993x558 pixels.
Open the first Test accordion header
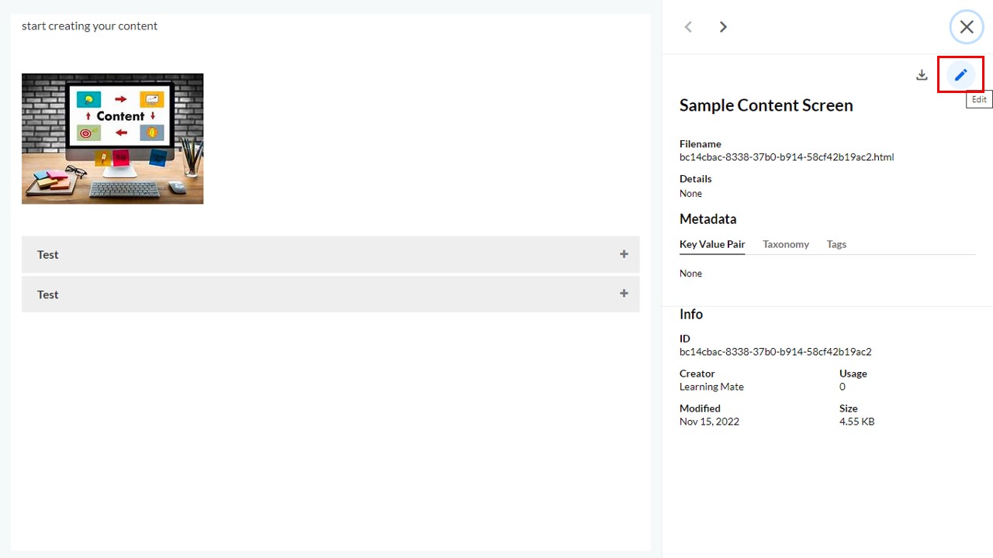click(x=330, y=254)
